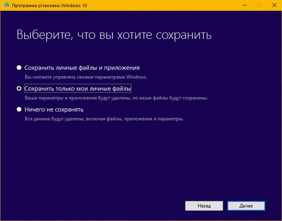
Task: Click the heading 'Выберите, что вы хотите сохранить'
Action: [x=114, y=35]
